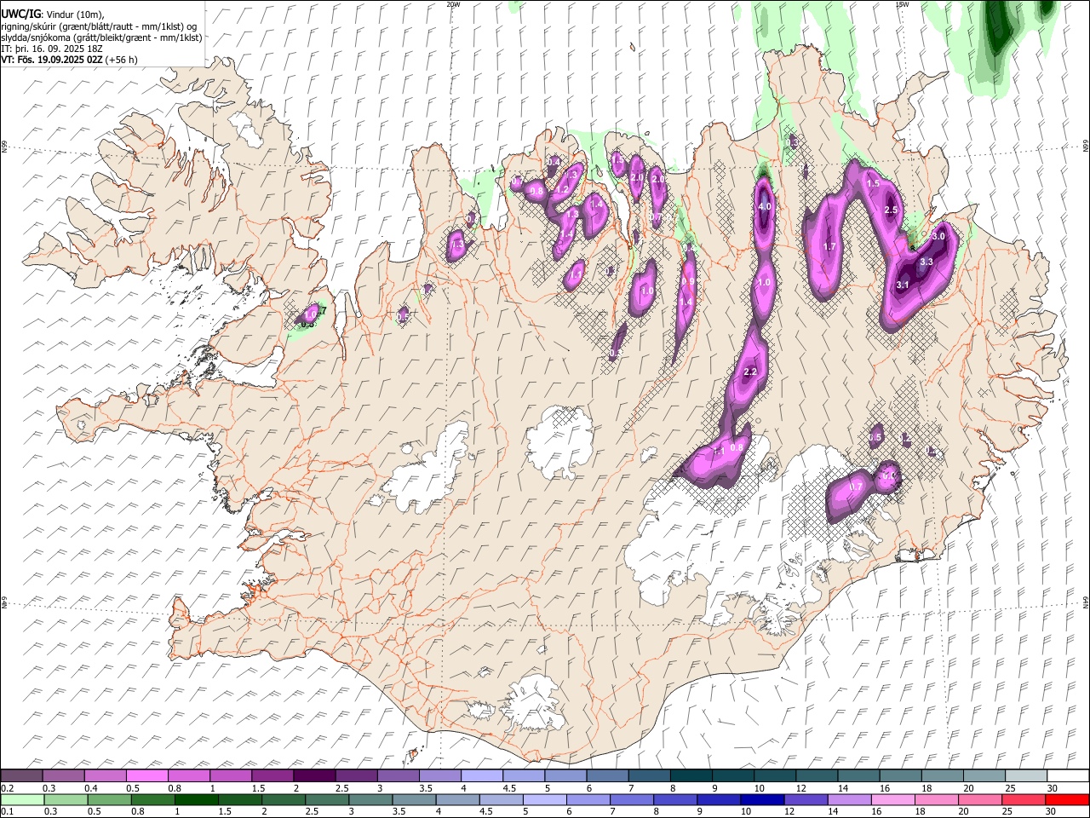Select the 'IT: þri. 16. 09. 2025 18Z' line
1090x818 pixels.
52,49
